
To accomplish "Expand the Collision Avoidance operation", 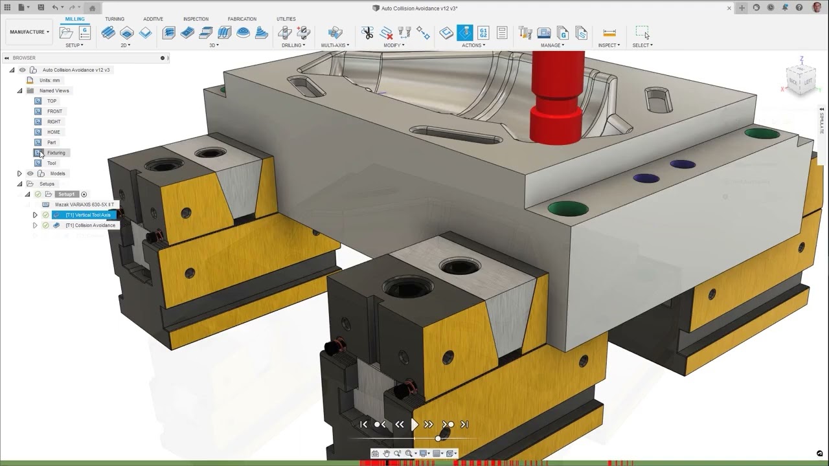I will pos(35,225).
